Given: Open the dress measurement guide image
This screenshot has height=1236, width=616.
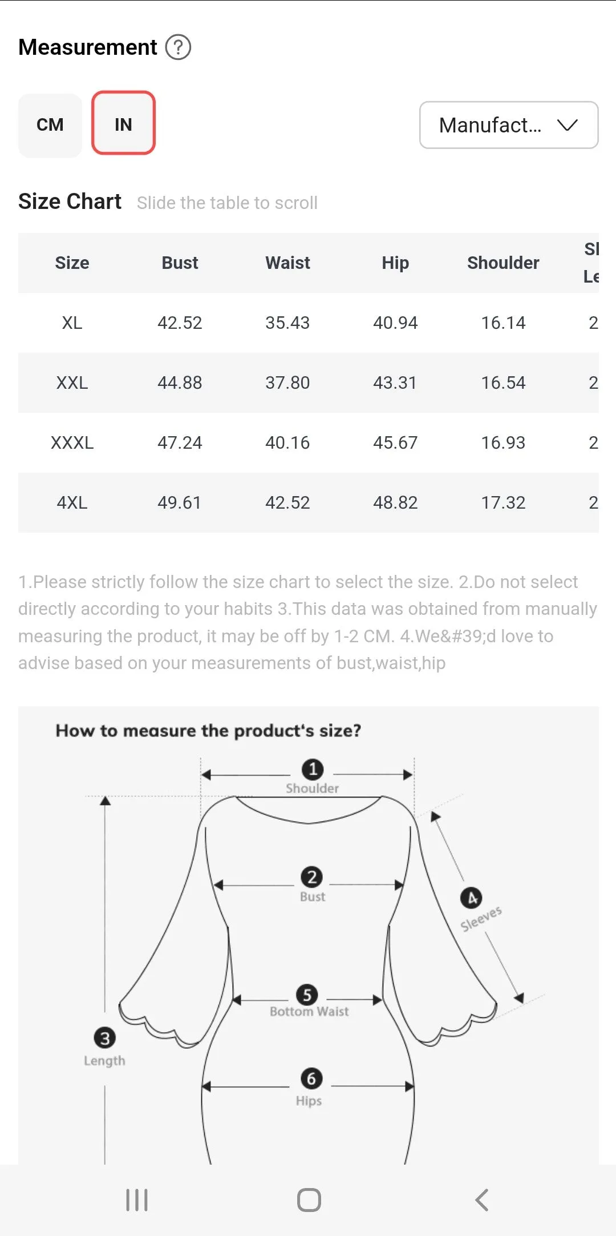Looking at the screenshot, I should point(309,935).
